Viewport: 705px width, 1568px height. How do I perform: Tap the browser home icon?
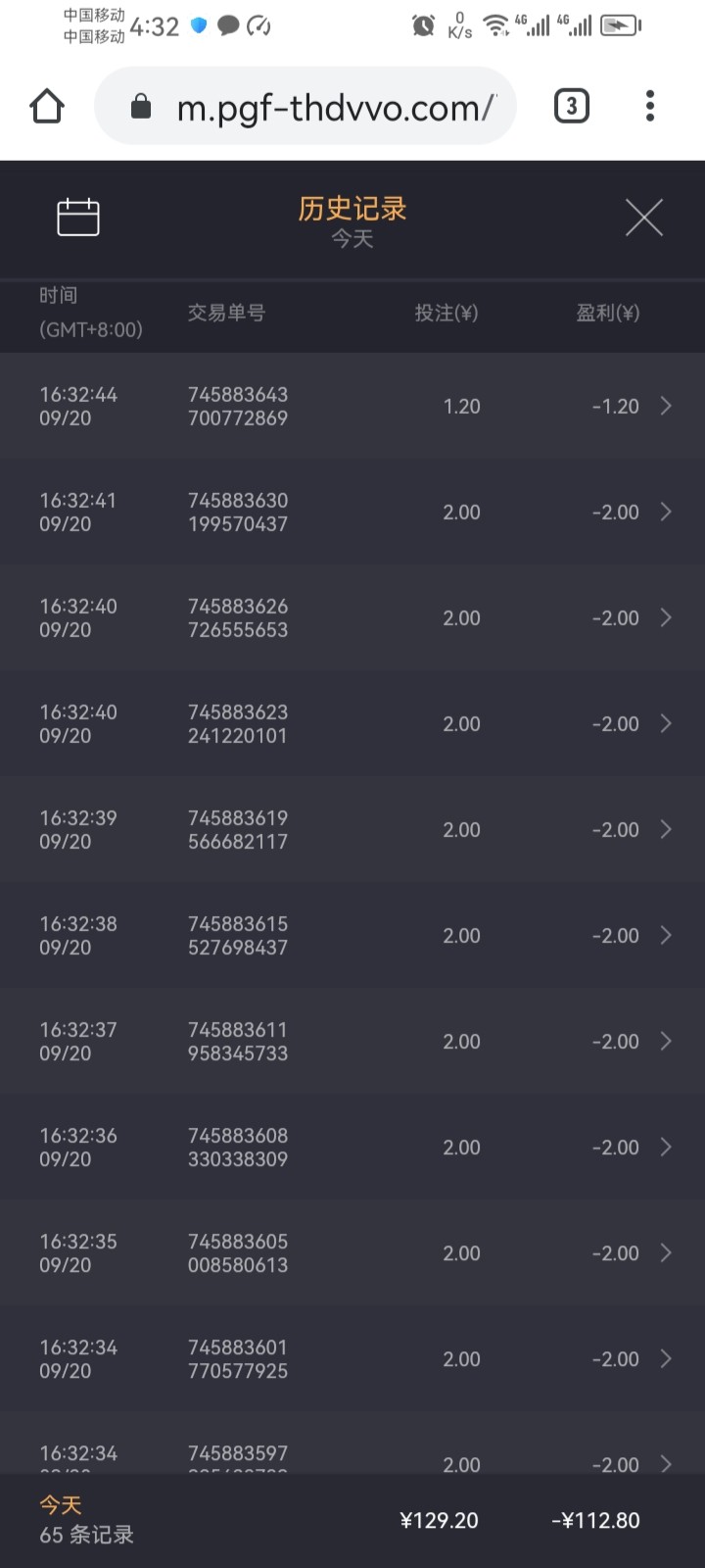tap(47, 106)
